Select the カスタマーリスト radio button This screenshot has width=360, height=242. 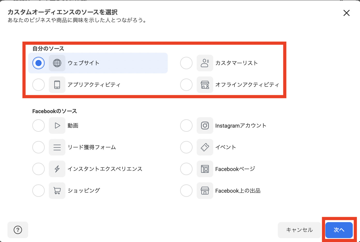(186, 63)
